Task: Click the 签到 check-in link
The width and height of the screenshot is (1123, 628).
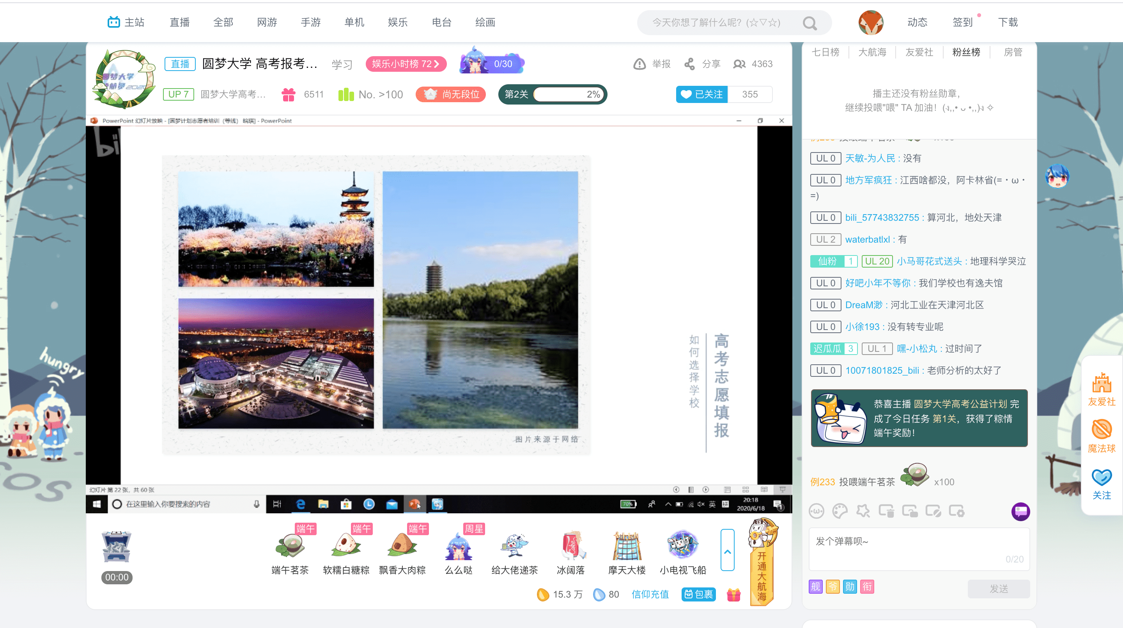Action: click(963, 22)
